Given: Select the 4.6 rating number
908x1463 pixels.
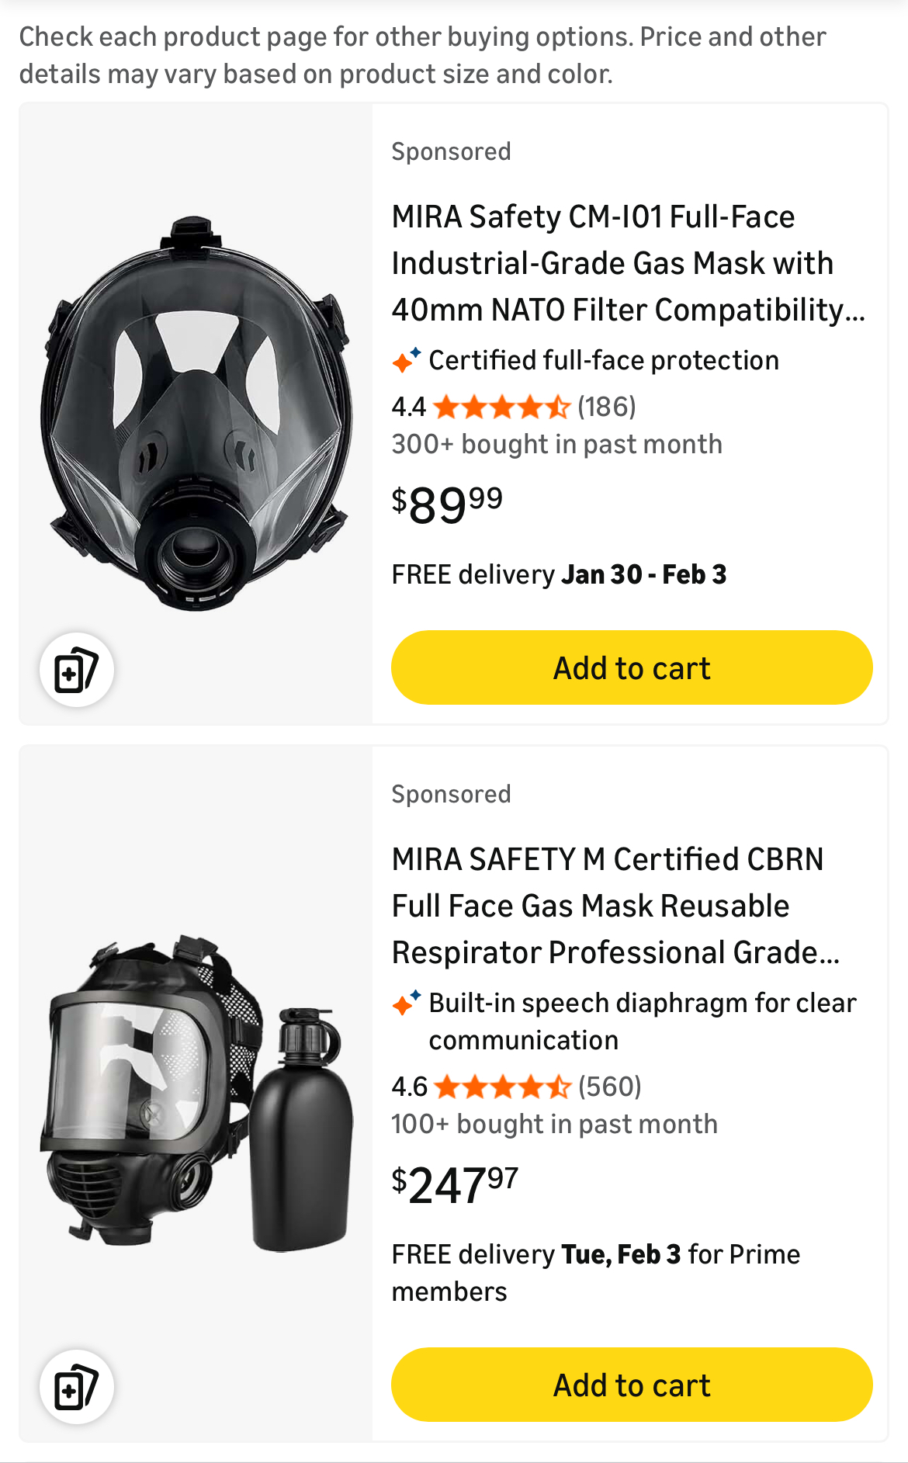Looking at the screenshot, I should point(409,1087).
